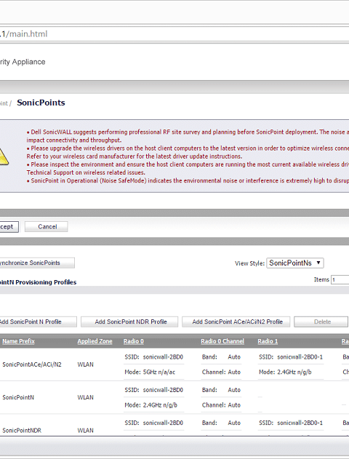Open the View Style dropdown
Viewport: 349px width, 459px height.
(295, 263)
